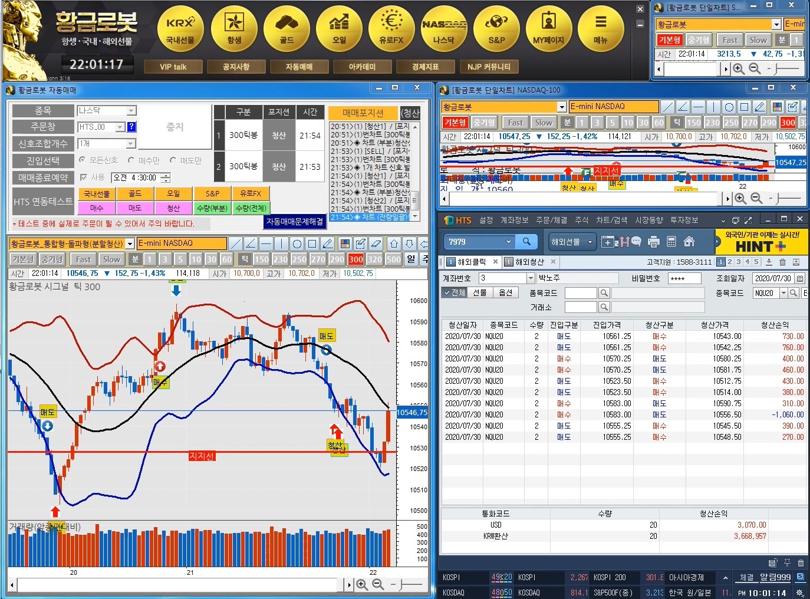
Task: Open the 골드 gold bars icon
Action: [x=287, y=28]
